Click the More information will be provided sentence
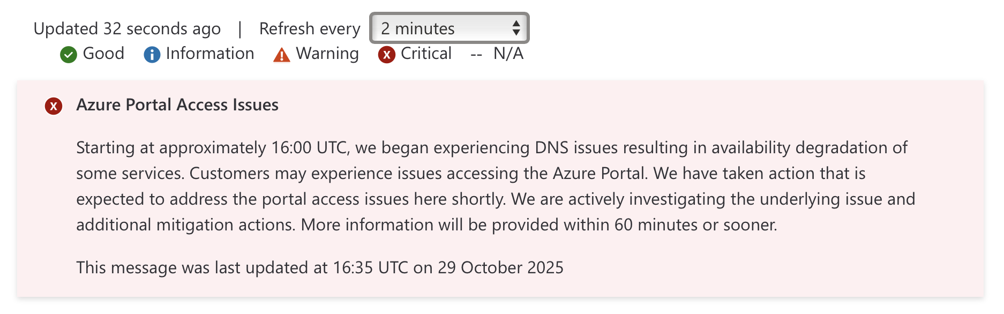1004x314 pixels. coord(538,225)
